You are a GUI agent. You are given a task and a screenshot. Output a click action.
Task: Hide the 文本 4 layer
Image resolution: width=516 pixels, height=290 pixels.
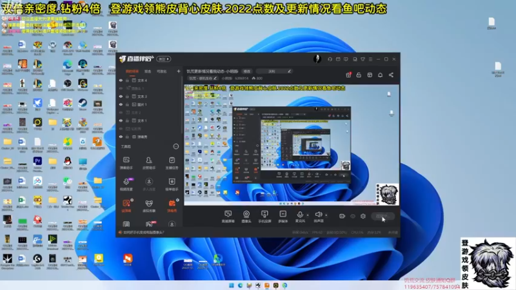121,80
